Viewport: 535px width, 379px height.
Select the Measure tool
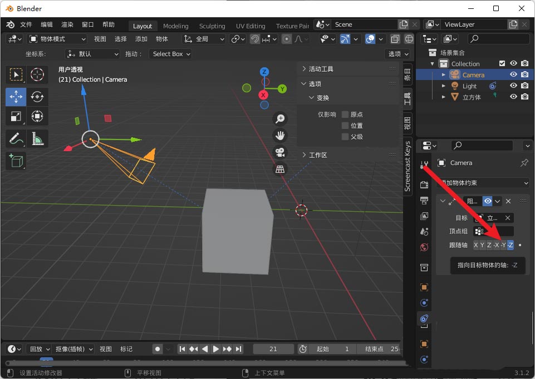pyautogui.click(x=37, y=138)
